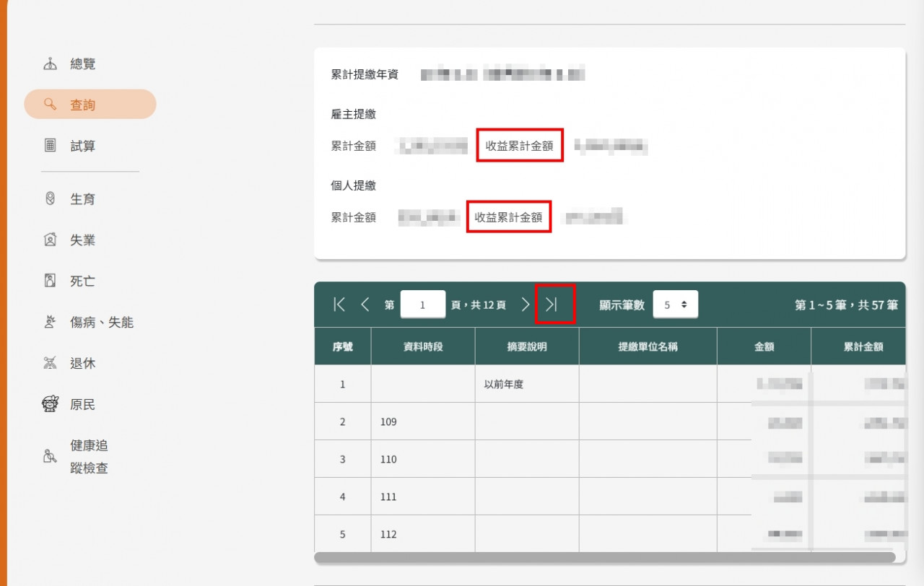Open the 總覽 overview page via sidebar icon

[50, 63]
